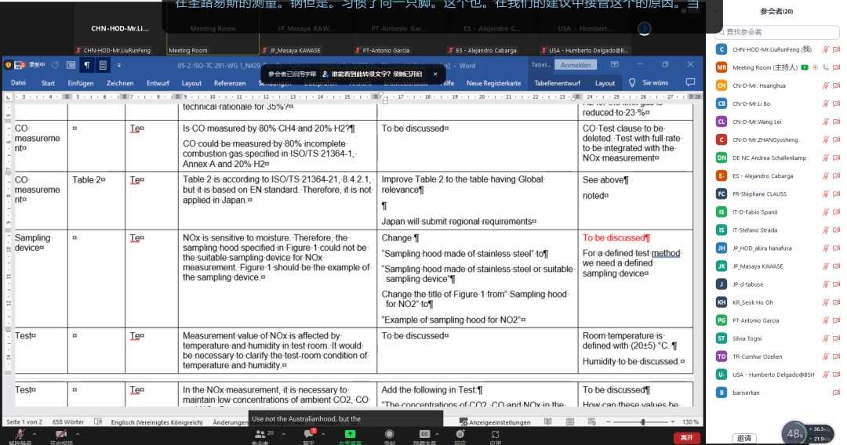Viewport: 847px width, 445px height.
Task: Open the Zeichnen ribbon tab
Action: pyautogui.click(x=120, y=83)
